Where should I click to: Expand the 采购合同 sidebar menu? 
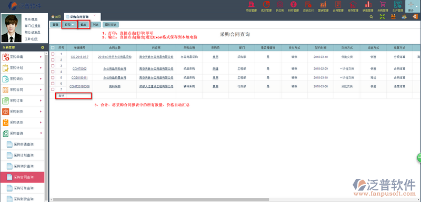22,90
